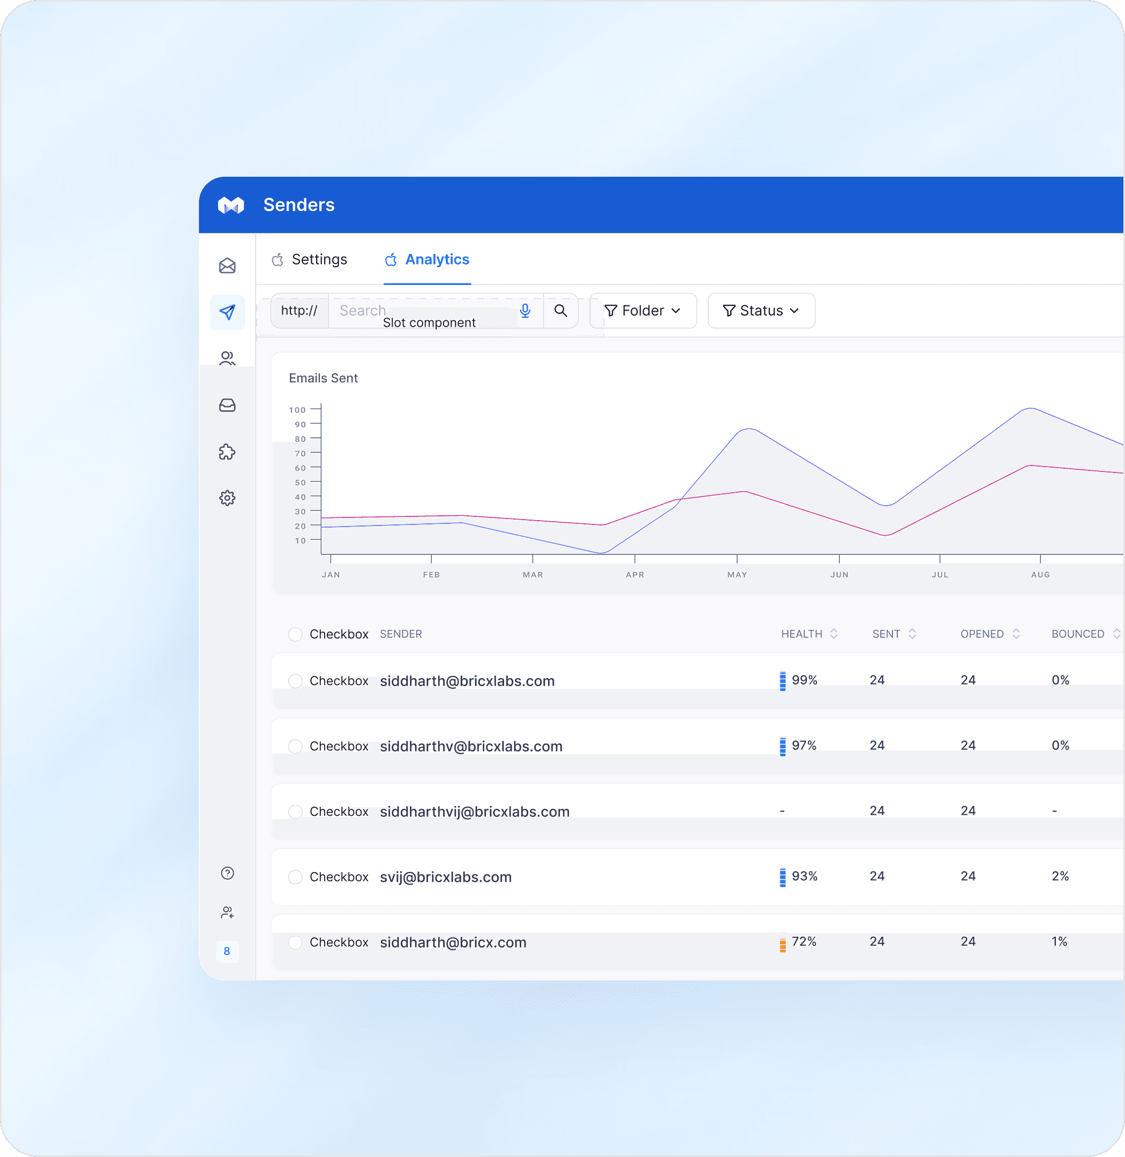Viewport: 1125px width, 1157px height.
Task: Open the inbox tray sidebar icon
Action: (228, 405)
